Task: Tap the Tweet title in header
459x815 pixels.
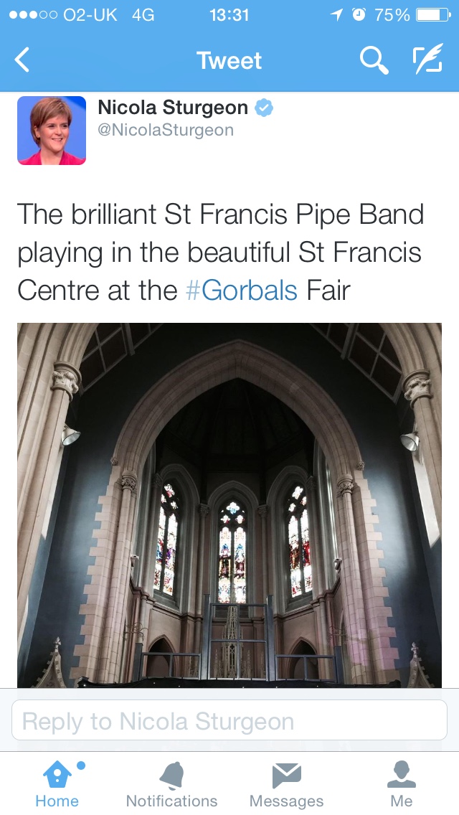Action: pos(229,61)
